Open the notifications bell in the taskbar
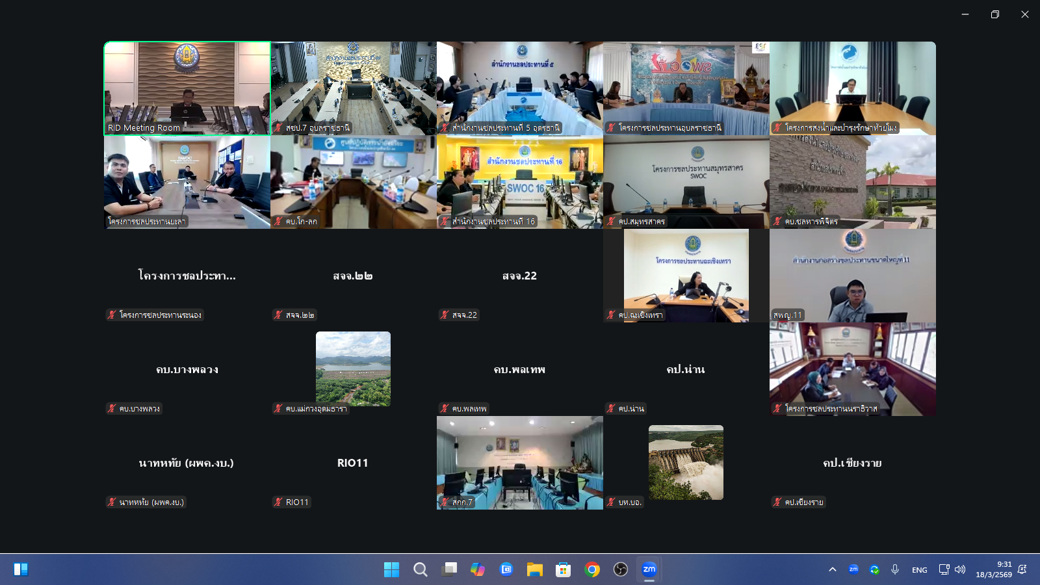This screenshot has height=585, width=1040. (x=1022, y=569)
